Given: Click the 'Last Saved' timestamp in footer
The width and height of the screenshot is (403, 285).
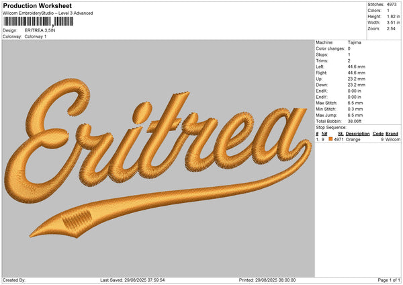Looking at the screenshot, I should tap(132, 280).
